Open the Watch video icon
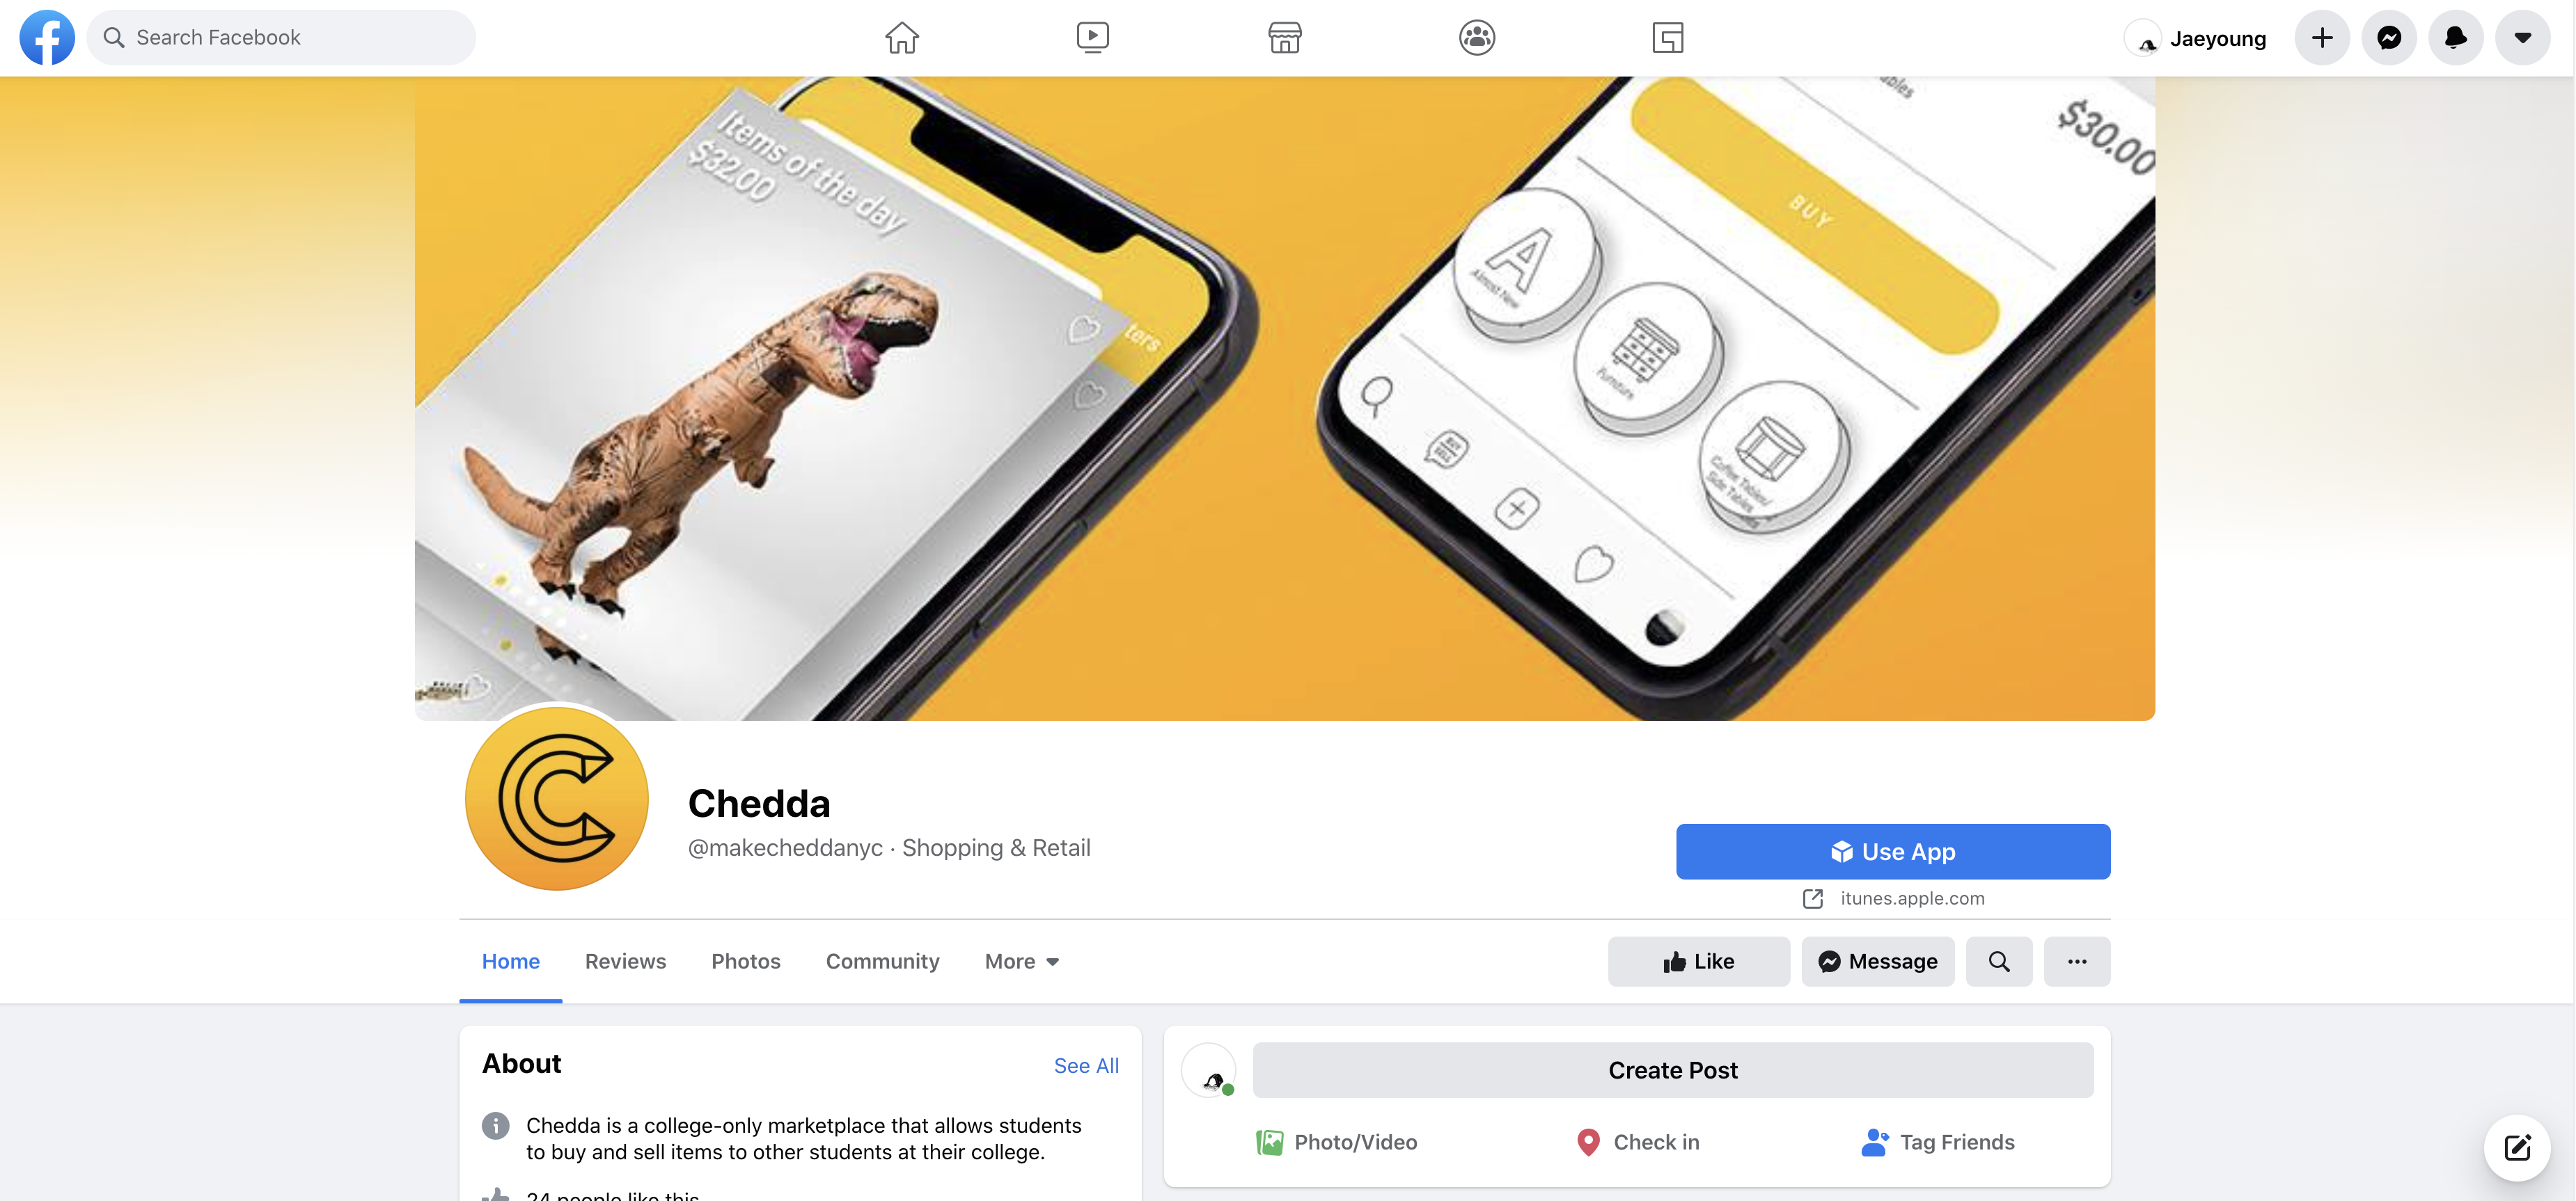This screenshot has width=2576, height=1201. coord(1092,38)
